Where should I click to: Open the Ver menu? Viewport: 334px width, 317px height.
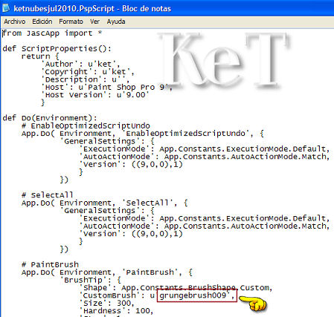click(94, 22)
